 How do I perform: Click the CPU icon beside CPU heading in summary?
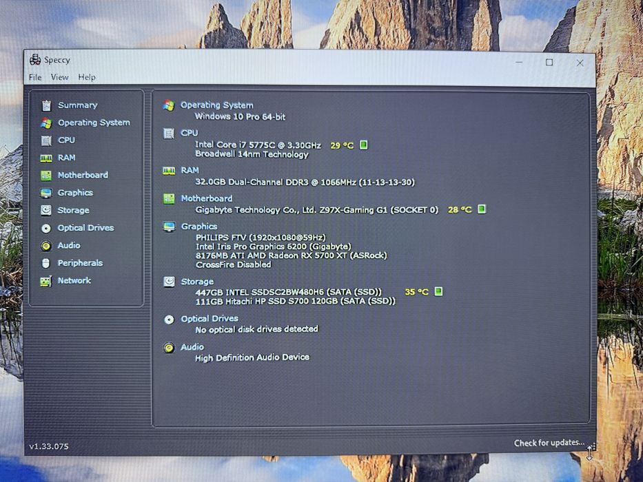point(169,133)
